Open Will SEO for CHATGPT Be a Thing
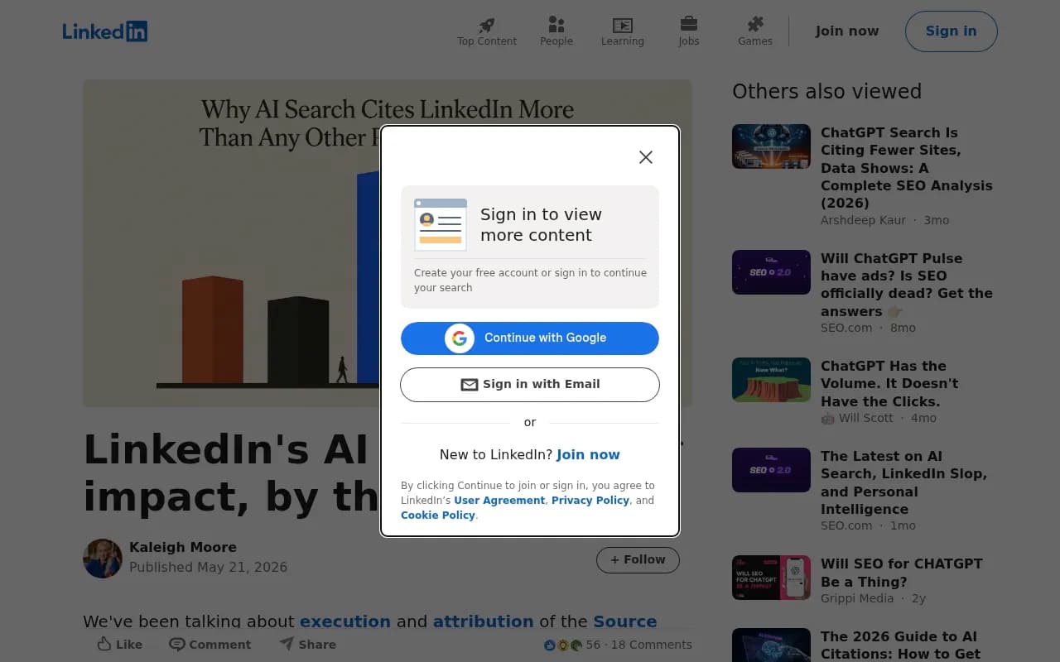 pos(902,573)
